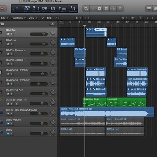Click bar 57 in the ruler
Viewport: 157px width, 157px height.
[x=128, y=22]
